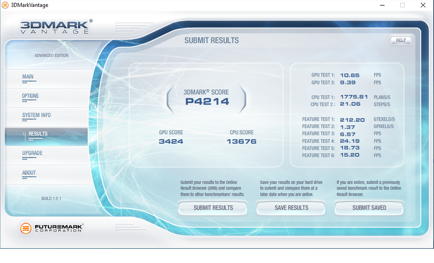The width and height of the screenshot is (434, 263).
Task: Select the Results sidebar item
Action: point(46,136)
